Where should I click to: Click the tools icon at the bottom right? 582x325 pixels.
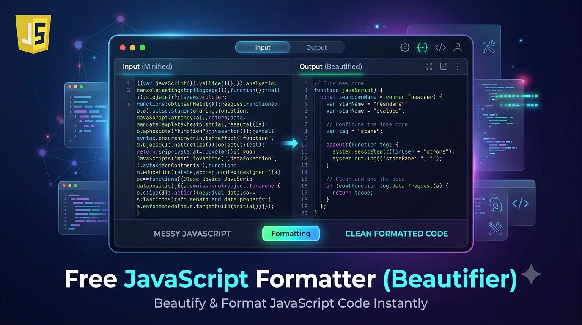point(495,229)
